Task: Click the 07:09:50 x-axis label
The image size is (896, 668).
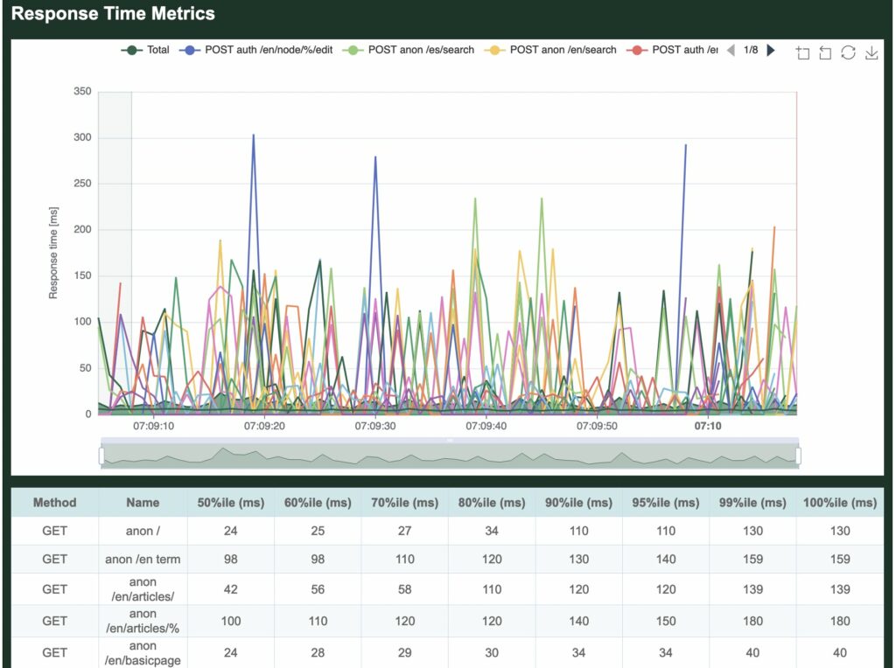Action: pyautogui.click(x=597, y=426)
